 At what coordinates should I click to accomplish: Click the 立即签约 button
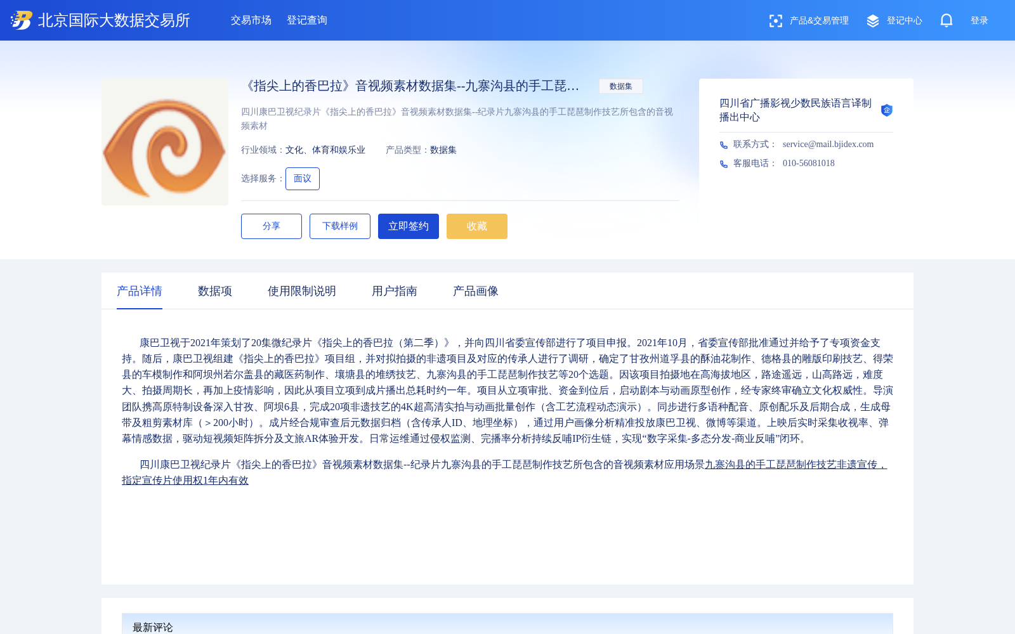(409, 226)
